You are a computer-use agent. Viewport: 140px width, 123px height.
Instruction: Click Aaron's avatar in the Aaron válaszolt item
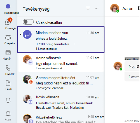coord(27,59)
